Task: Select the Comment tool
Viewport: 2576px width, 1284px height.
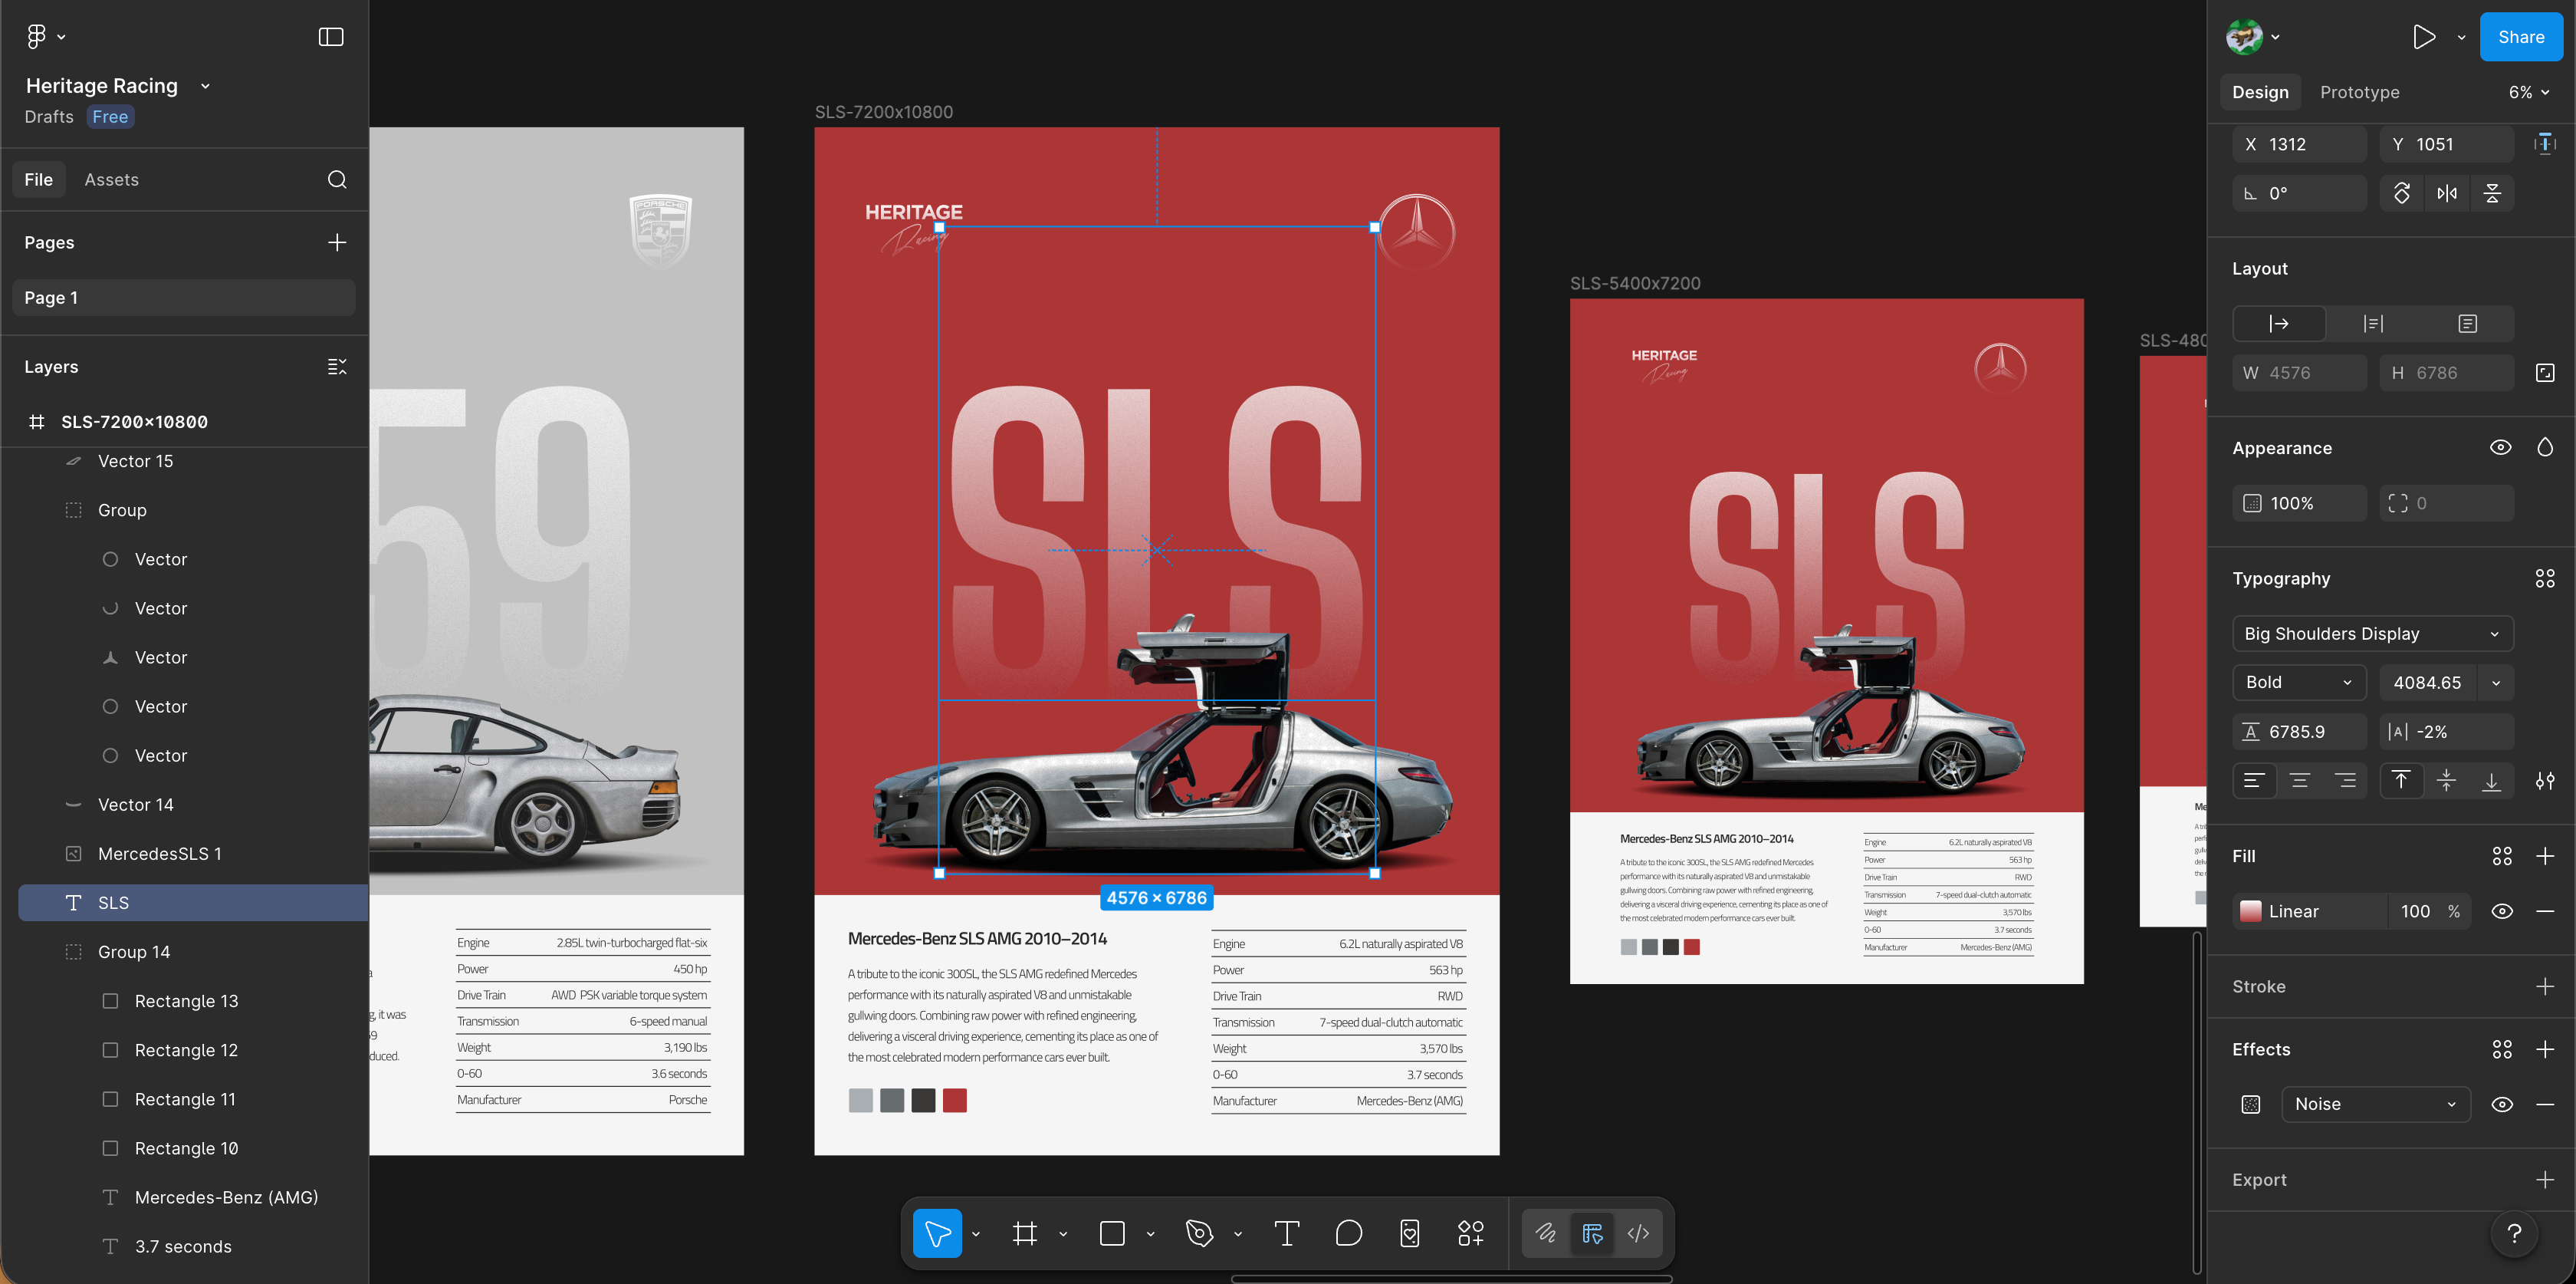Action: tap(1348, 1233)
